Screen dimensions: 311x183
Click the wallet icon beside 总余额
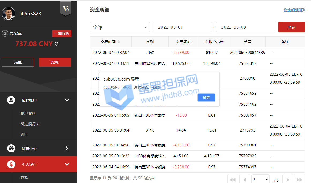pyautogui.click(x=5, y=33)
